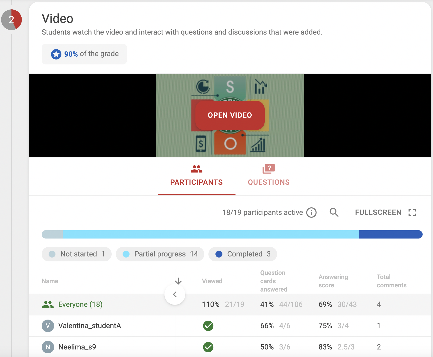
Task: Switch to the Participants tab
Action: 196,176
